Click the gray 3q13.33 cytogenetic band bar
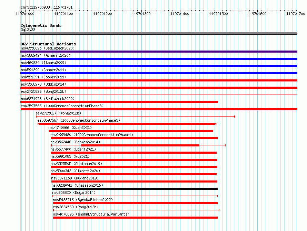Viewport: 307px width, 231px height. tap(159, 33)
